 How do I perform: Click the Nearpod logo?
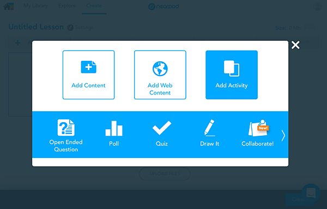click(163, 7)
